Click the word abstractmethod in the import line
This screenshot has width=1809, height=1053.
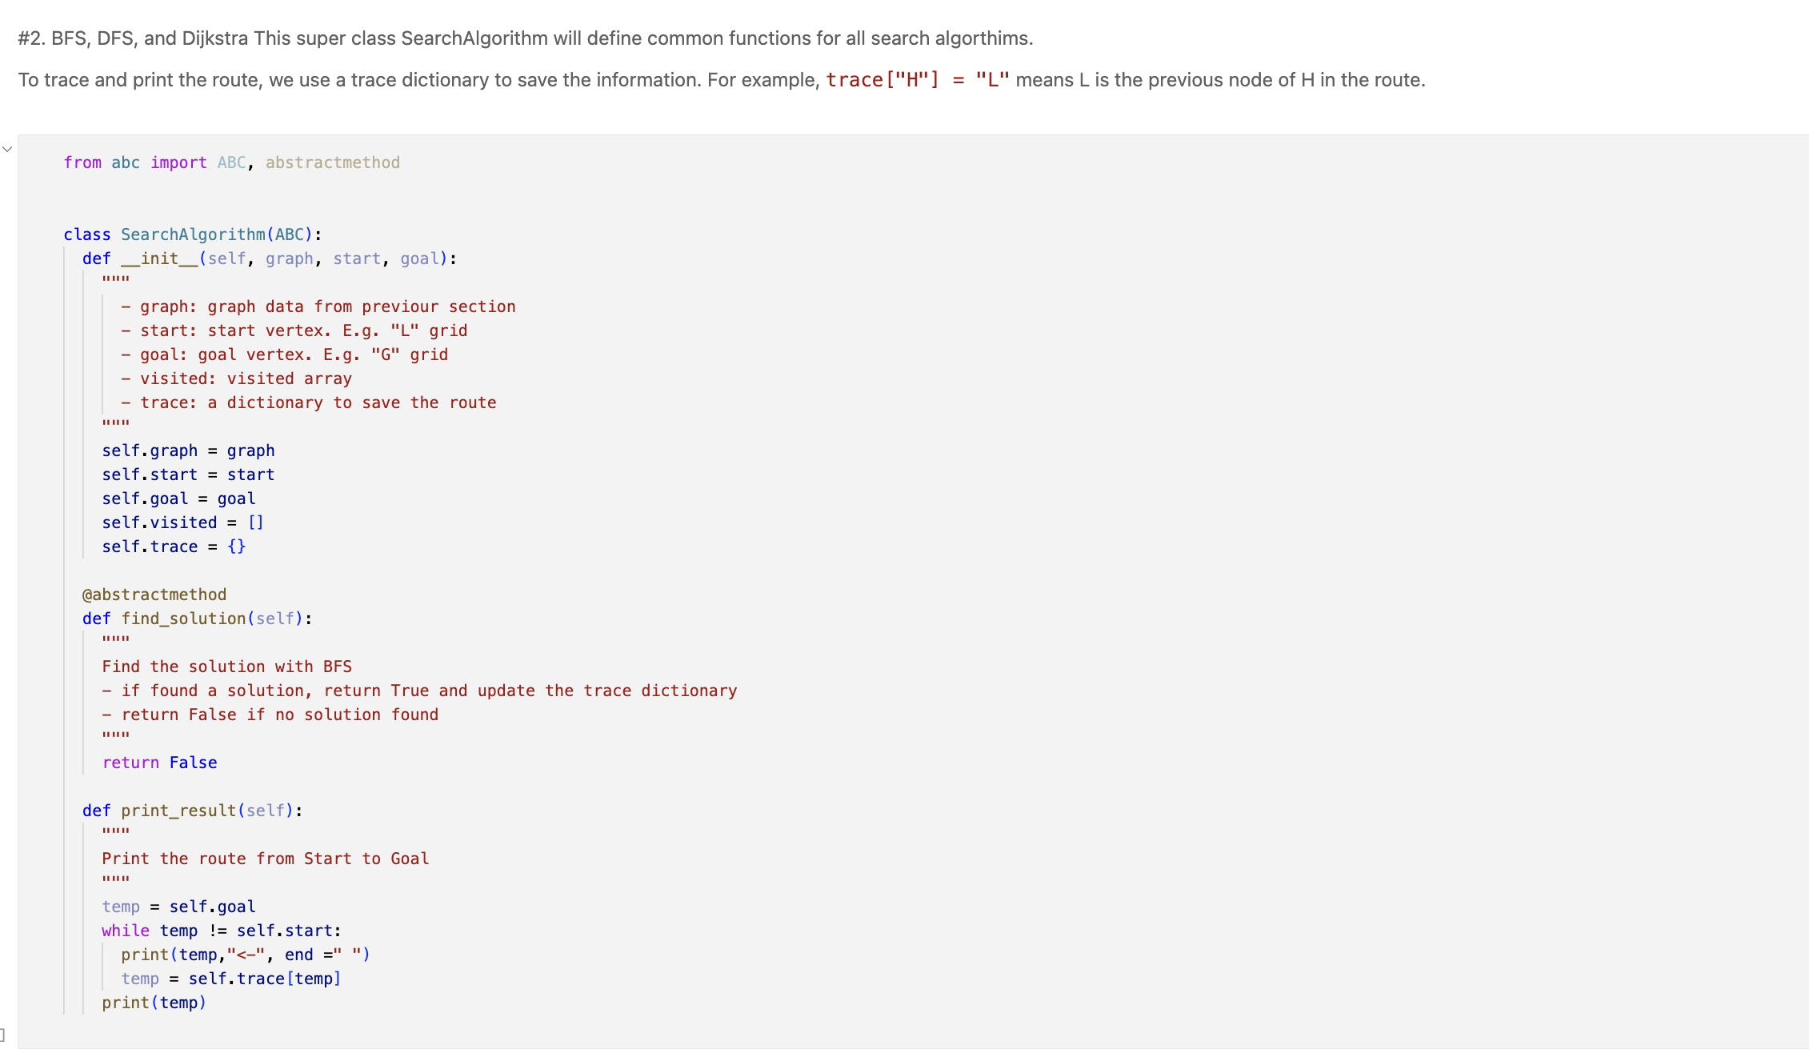[332, 162]
